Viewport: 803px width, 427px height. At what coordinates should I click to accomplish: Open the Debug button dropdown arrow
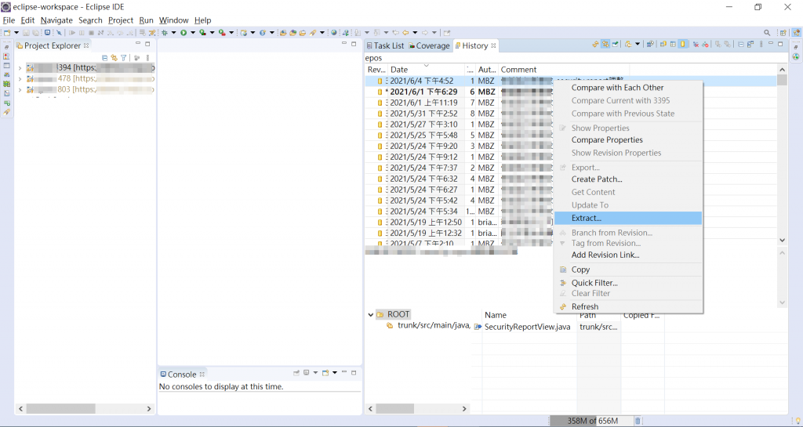point(173,33)
